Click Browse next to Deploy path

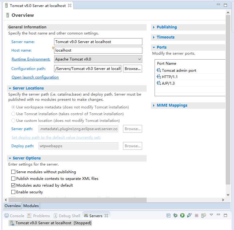tap(133, 146)
